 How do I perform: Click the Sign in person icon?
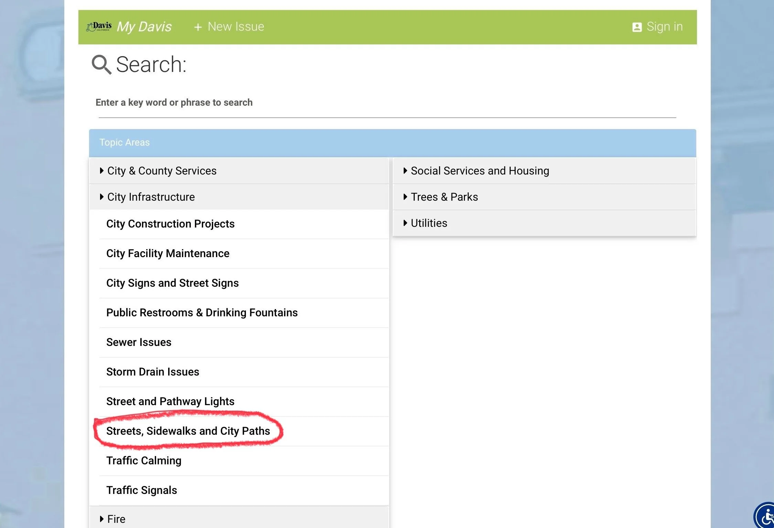[x=637, y=27]
